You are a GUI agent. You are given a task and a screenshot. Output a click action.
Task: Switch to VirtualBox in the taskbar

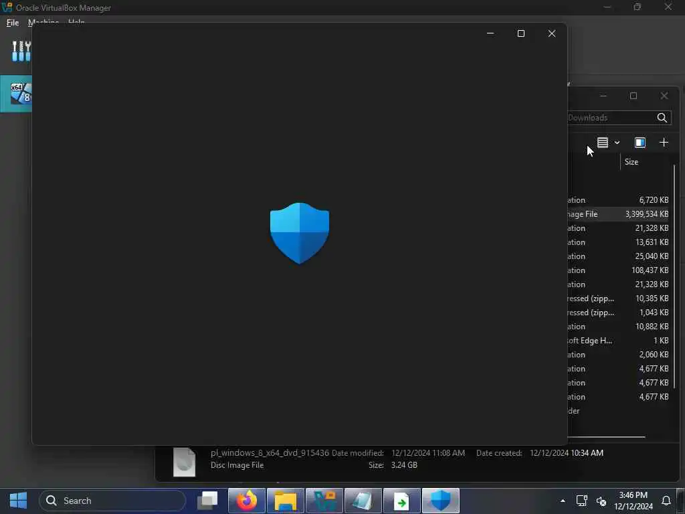tap(324, 501)
